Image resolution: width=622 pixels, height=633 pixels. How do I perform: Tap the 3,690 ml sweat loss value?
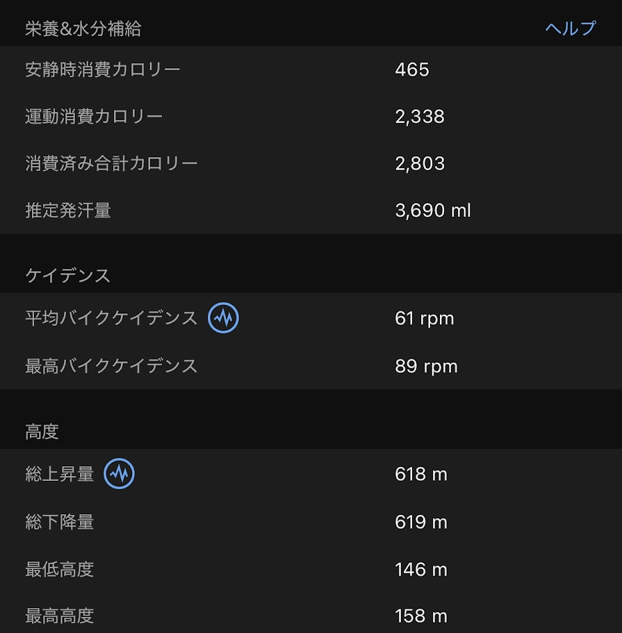pyautogui.click(x=433, y=211)
